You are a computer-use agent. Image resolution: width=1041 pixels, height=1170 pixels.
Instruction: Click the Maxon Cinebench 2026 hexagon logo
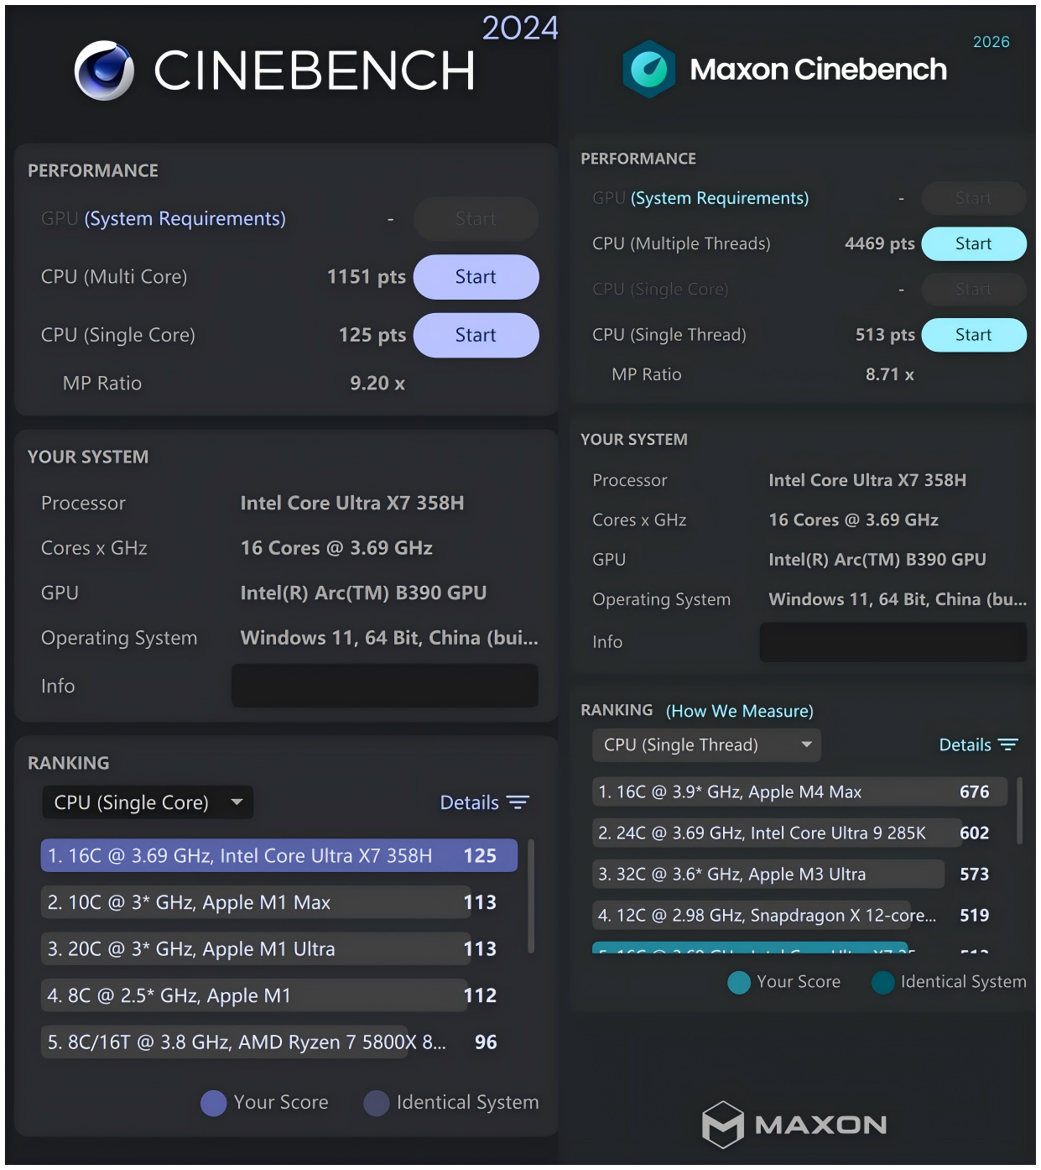tap(648, 69)
